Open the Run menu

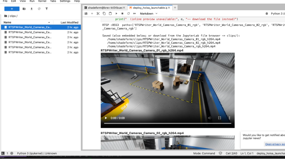[x=32, y=1]
